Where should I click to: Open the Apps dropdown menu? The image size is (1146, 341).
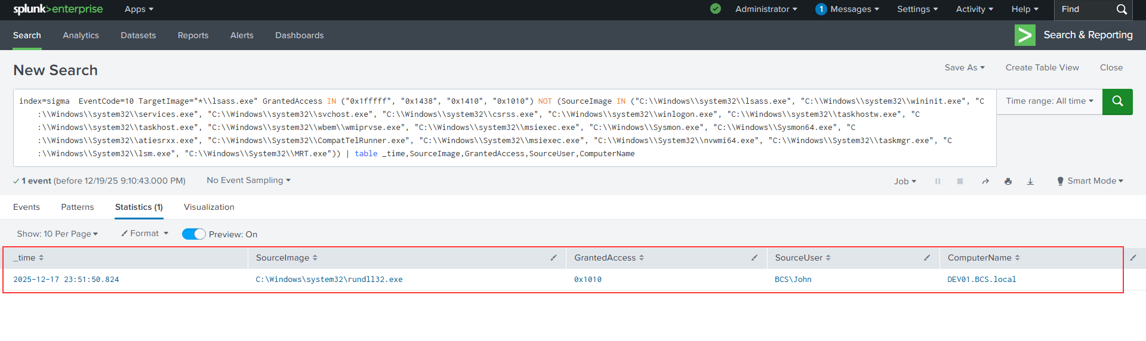139,9
